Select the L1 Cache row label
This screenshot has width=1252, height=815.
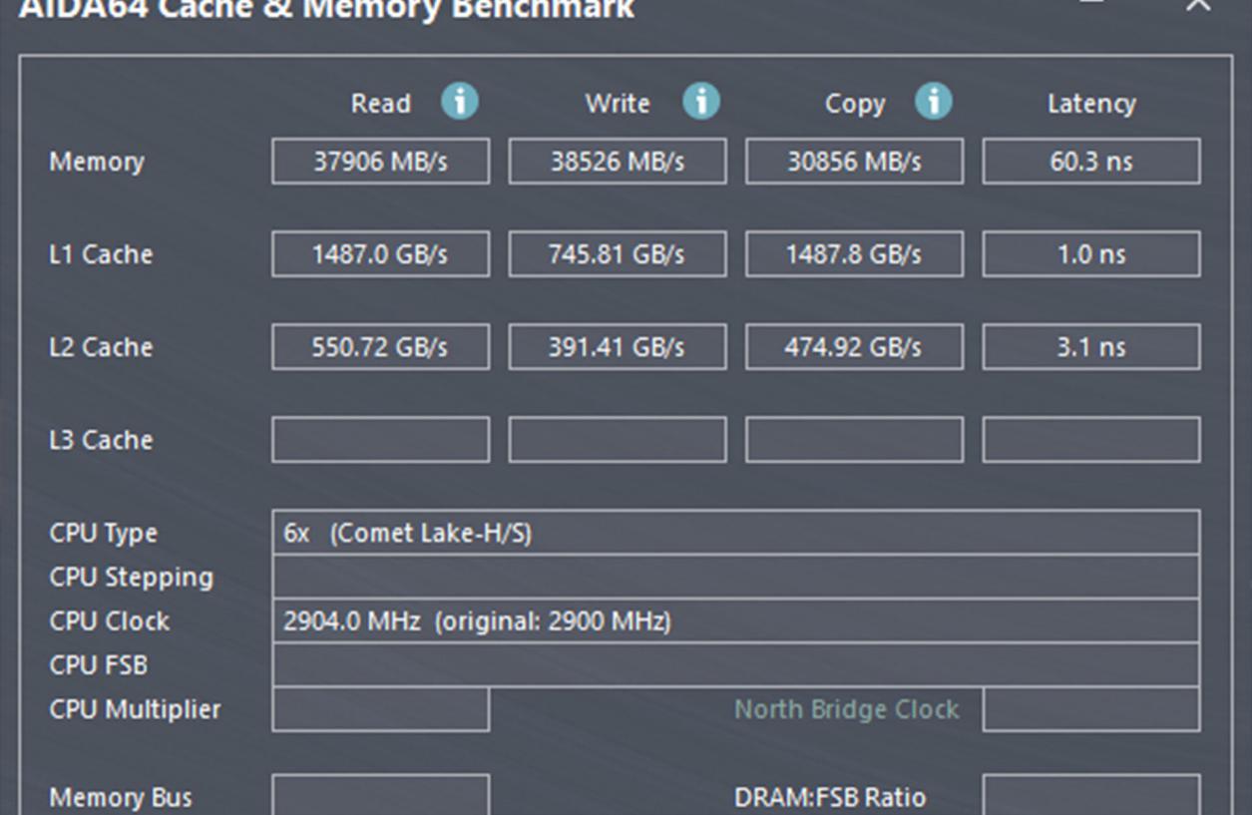coord(101,254)
